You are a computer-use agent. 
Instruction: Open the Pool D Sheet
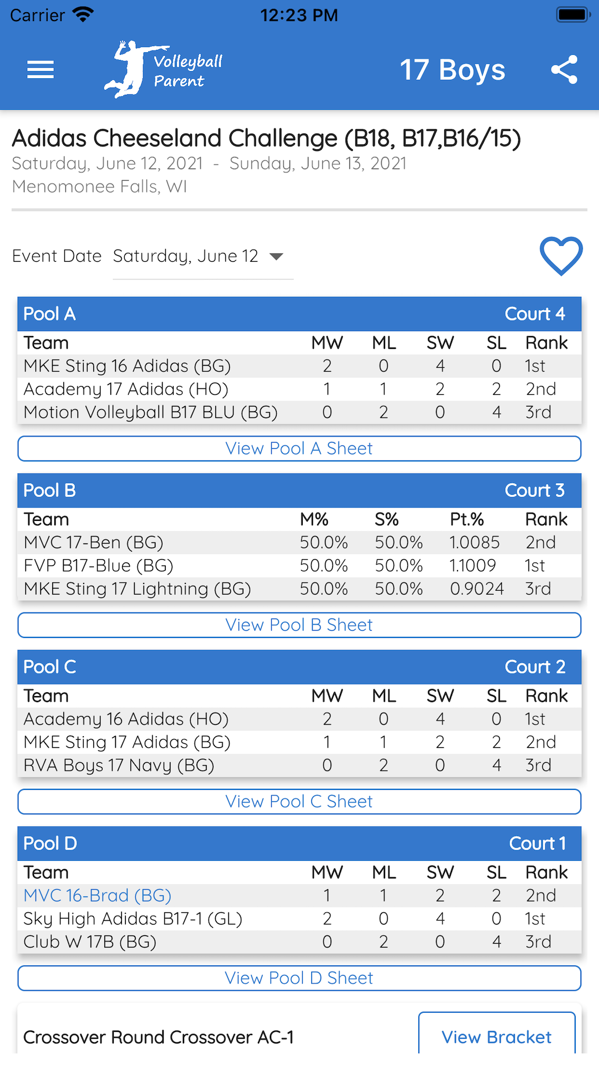(299, 978)
